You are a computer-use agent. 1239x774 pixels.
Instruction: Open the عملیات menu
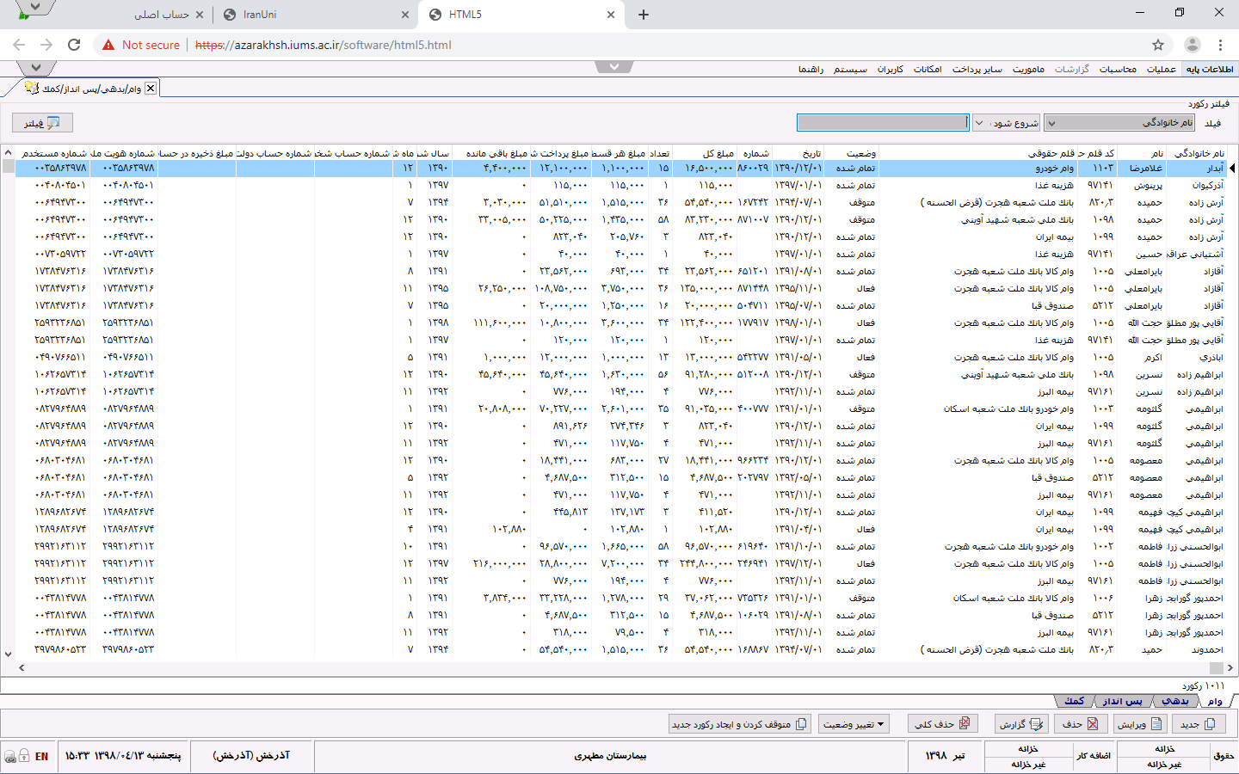(x=1162, y=69)
